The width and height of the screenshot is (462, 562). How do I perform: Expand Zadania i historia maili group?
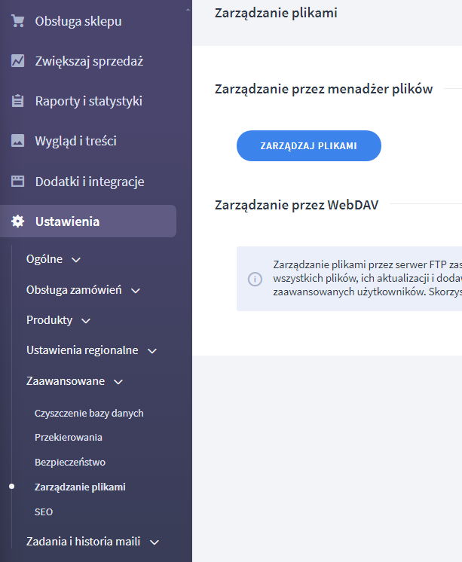point(155,542)
